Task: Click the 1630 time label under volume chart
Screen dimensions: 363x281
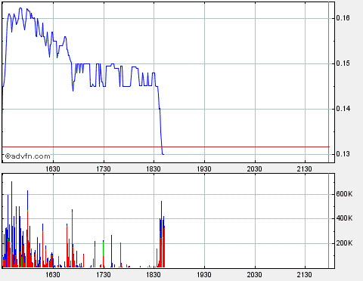Action: click(53, 275)
